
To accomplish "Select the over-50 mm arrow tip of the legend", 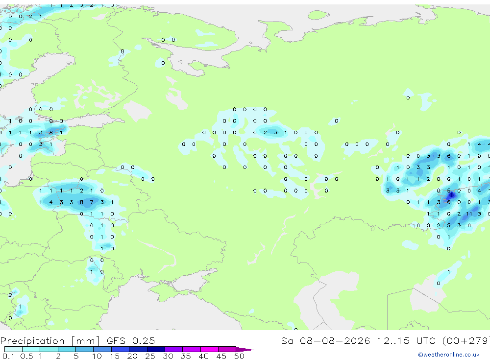I will coord(245,350).
